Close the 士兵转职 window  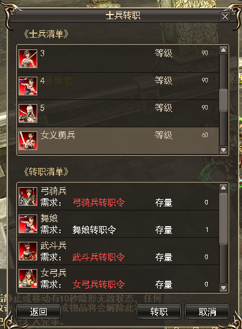pyautogui.click(x=225, y=17)
